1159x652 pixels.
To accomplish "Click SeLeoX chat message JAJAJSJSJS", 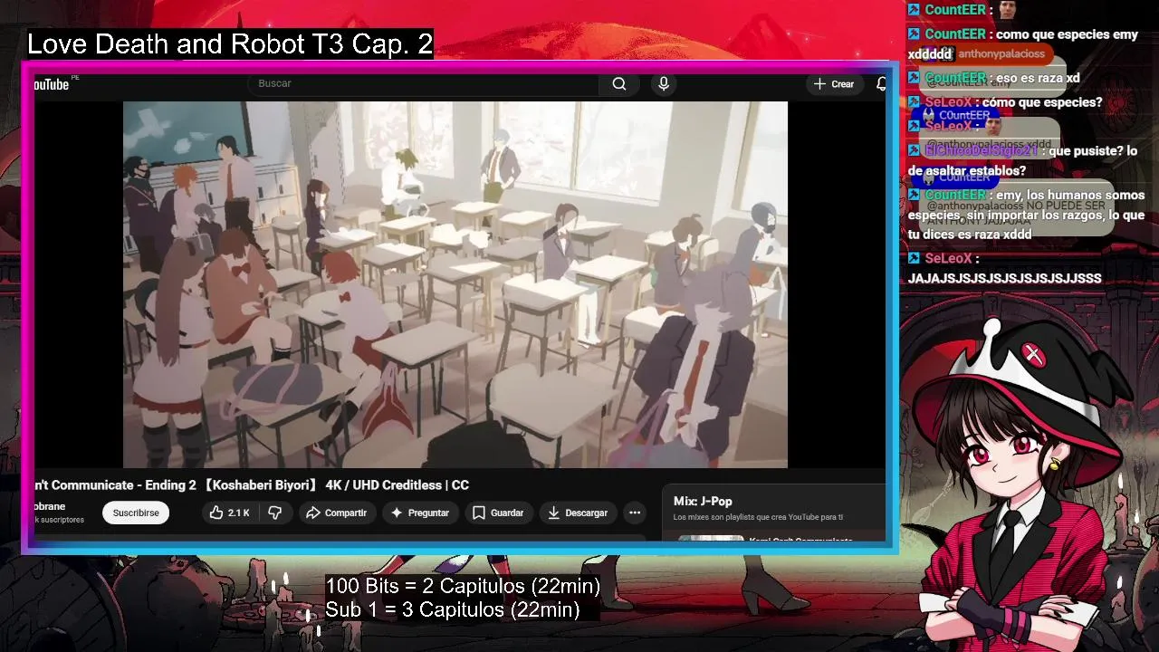I will (1004, 269).
